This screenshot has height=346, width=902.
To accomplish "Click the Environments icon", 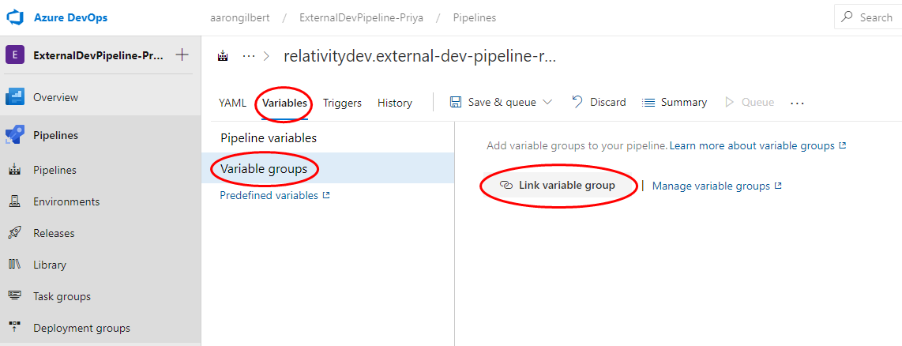I will click(x=14, y=201).
